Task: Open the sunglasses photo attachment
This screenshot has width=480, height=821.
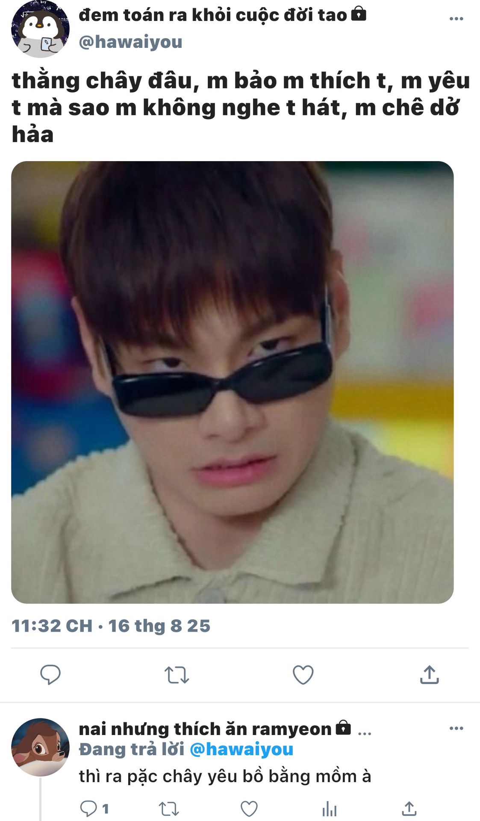Action: [232, 382]
